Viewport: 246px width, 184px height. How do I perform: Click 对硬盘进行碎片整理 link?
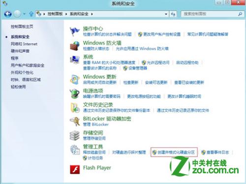129,153
